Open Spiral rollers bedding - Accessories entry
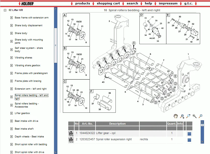210x154 pixels. (x=27, y=105)
